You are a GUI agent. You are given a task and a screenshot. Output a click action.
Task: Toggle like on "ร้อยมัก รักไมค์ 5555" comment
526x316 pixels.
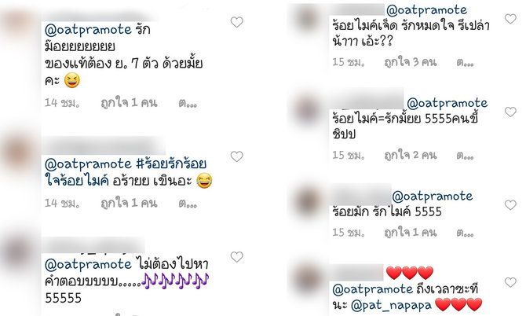point(510,205)
